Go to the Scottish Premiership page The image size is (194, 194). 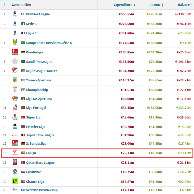click(42, 190)
